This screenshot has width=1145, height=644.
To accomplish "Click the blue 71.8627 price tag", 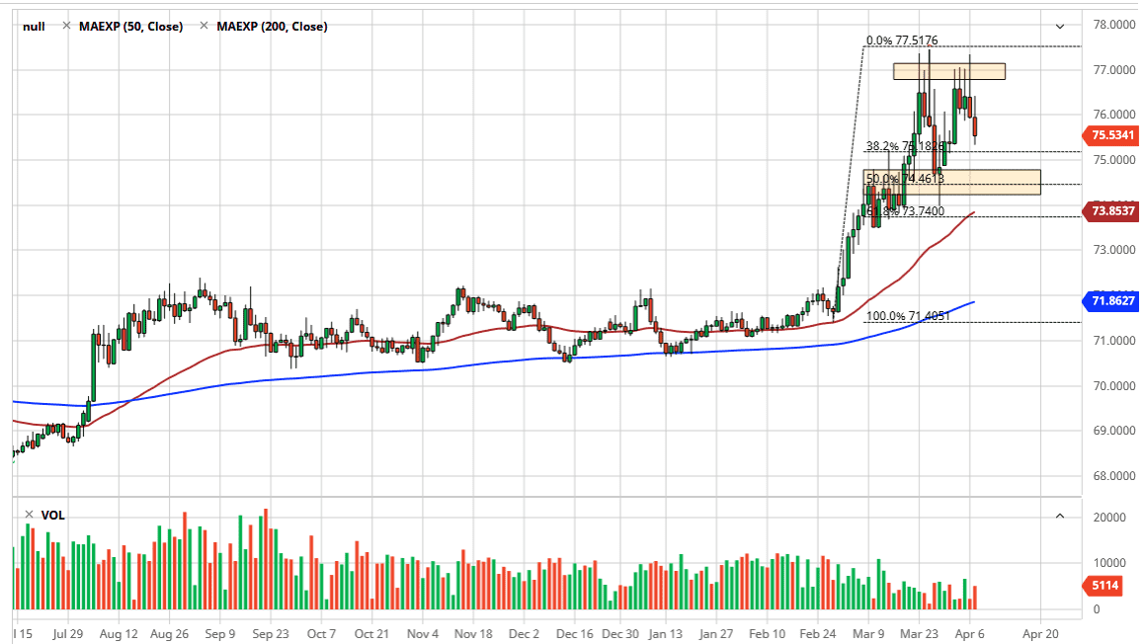I will [1112, 299].
